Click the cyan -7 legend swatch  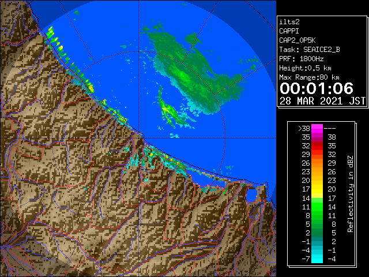317,259
